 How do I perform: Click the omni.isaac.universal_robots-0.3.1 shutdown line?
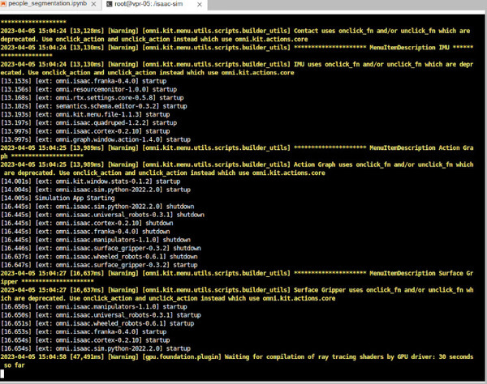[106, 215]
